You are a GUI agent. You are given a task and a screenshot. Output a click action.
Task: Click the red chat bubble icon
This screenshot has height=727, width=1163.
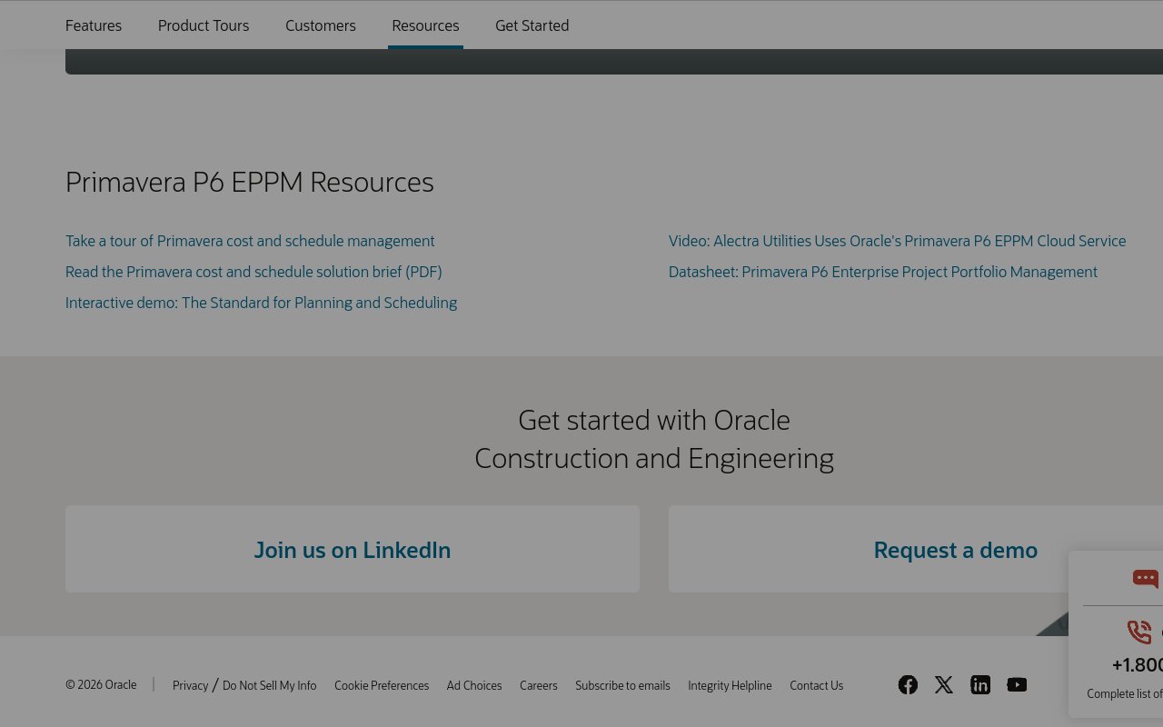[1146, 579]
